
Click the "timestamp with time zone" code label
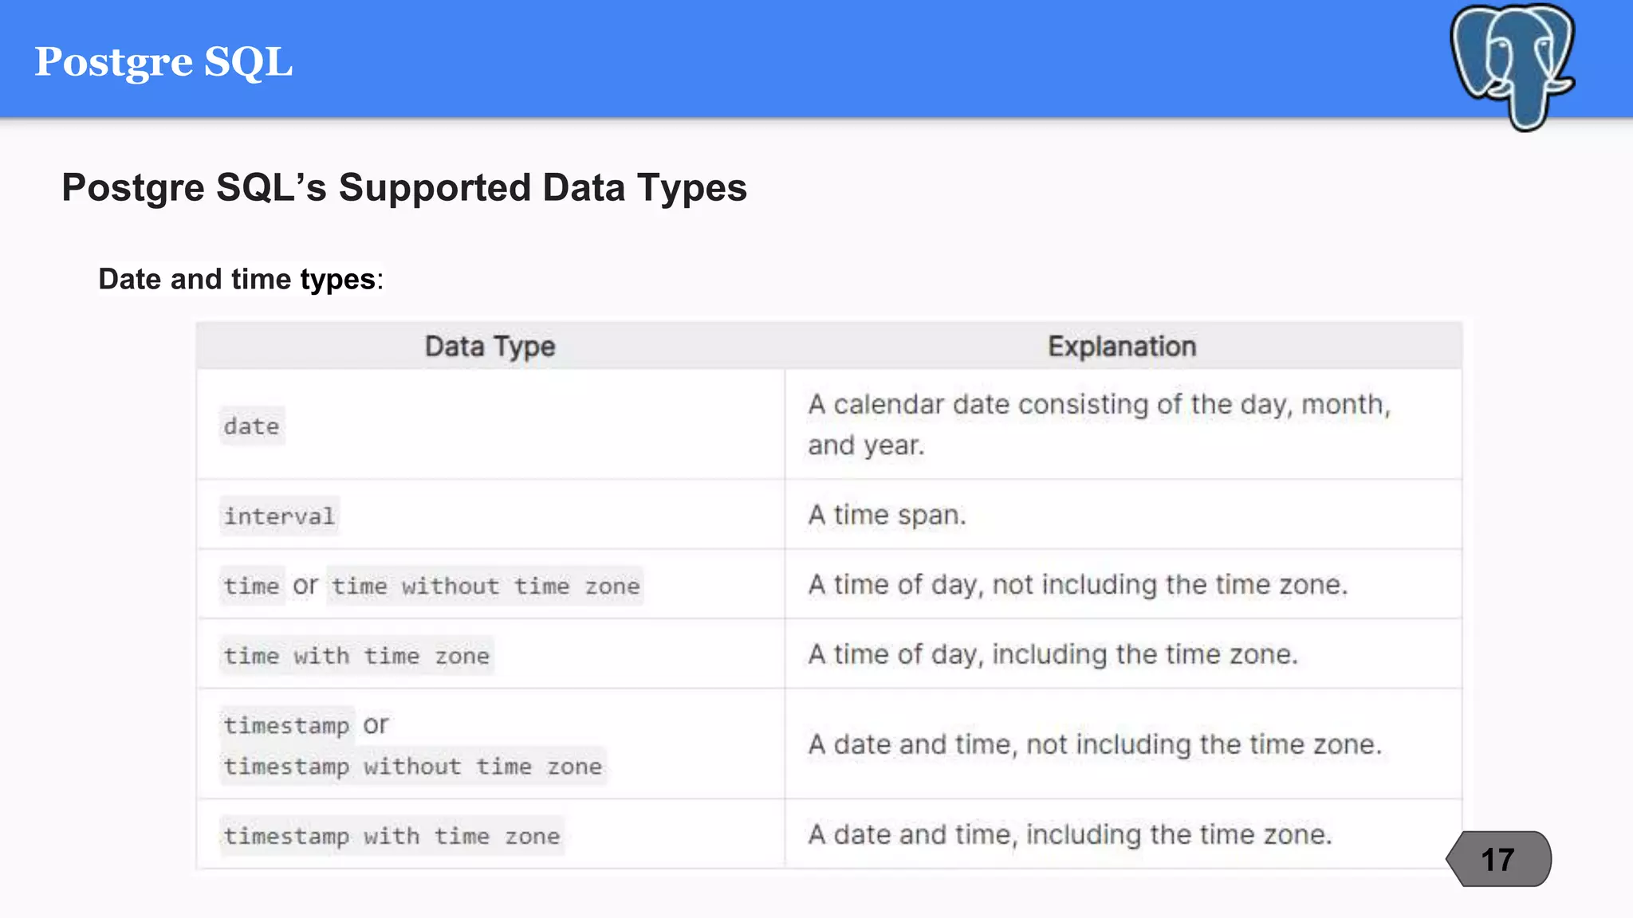(x=392, y=836)
